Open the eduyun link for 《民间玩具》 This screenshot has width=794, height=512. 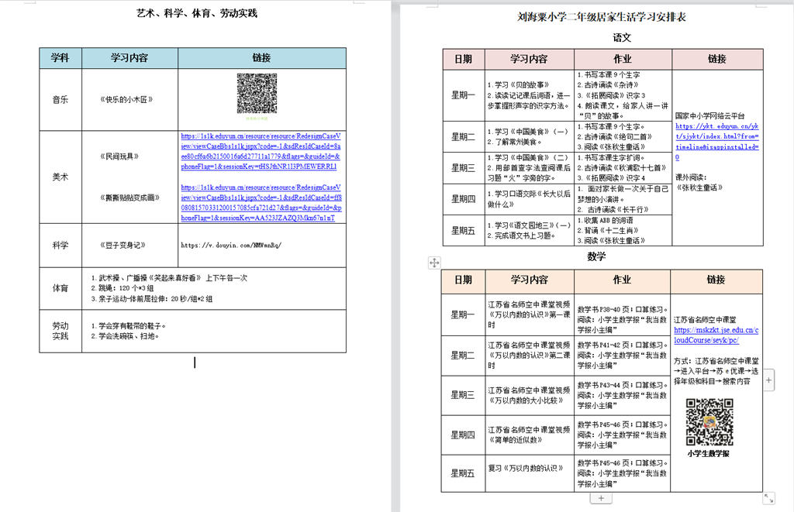(261, 151)
